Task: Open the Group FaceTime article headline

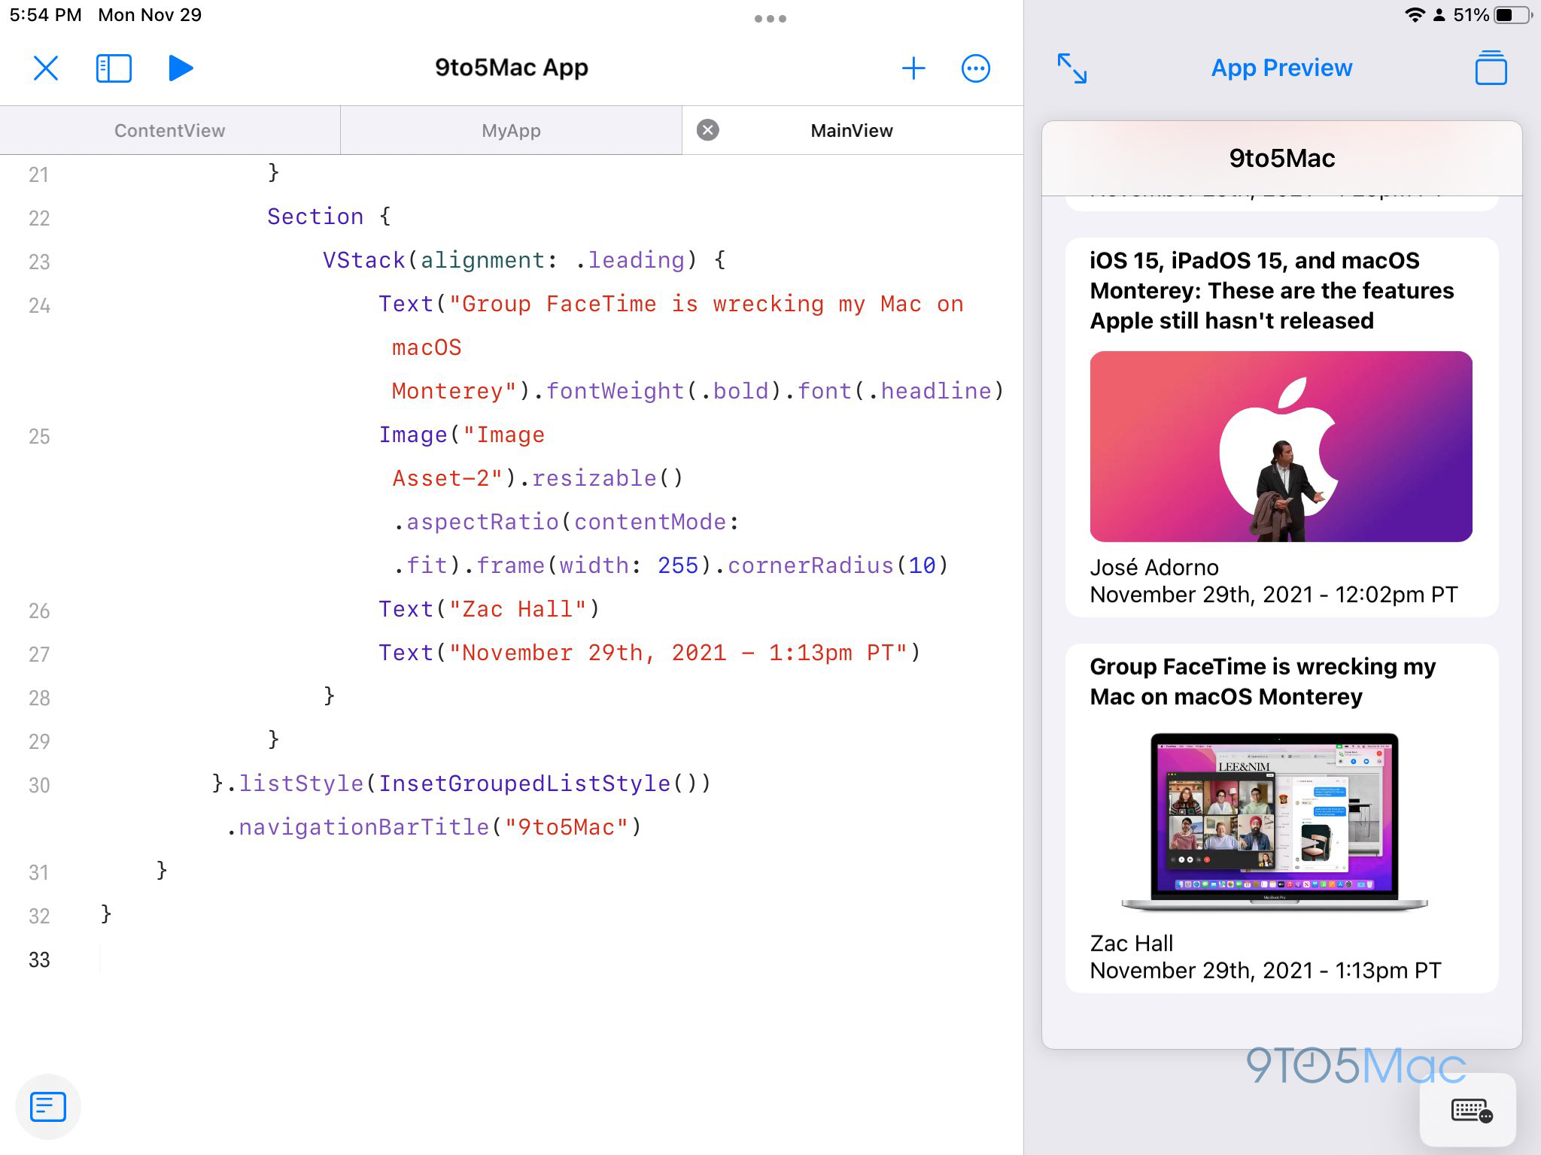Action: [1263, 681]
